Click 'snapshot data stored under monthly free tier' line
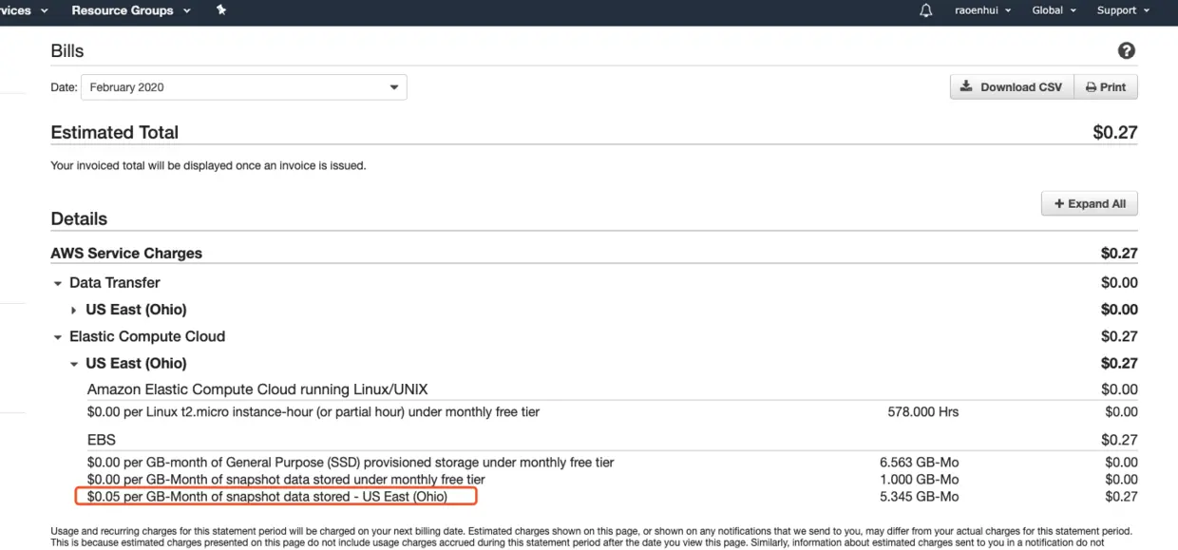 (286, 480)
